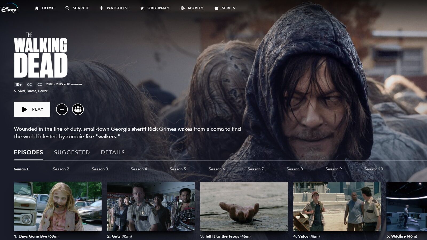
Task: Select Season 10
Action: [x=374, y=169]
